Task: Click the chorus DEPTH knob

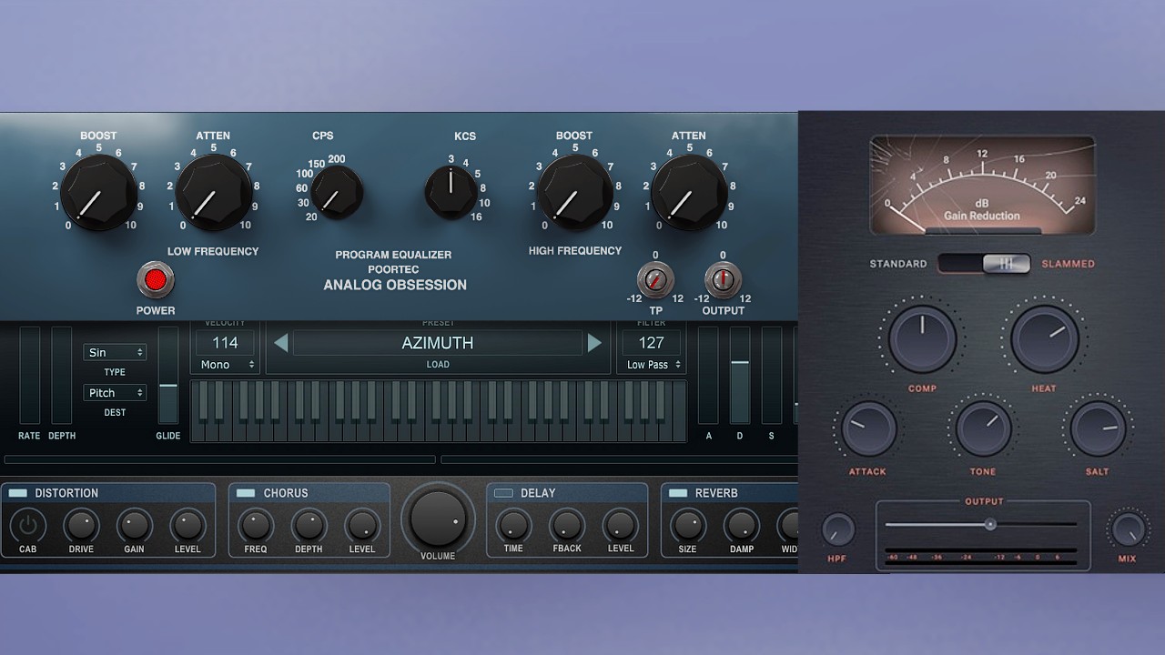Action: [309, 525]
